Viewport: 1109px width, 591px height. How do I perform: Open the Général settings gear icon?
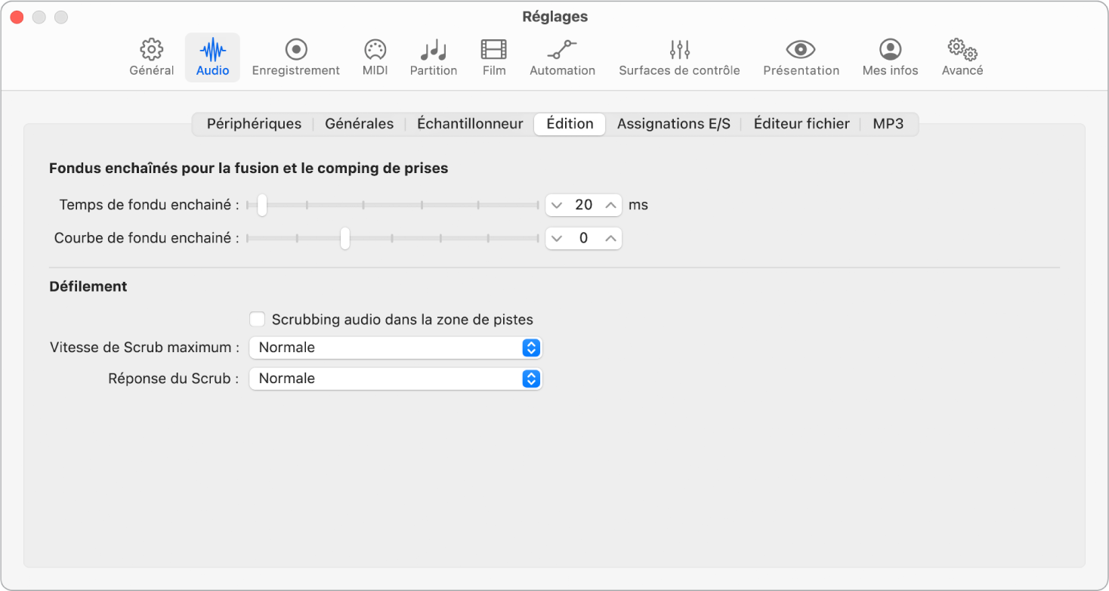(152, 50)
